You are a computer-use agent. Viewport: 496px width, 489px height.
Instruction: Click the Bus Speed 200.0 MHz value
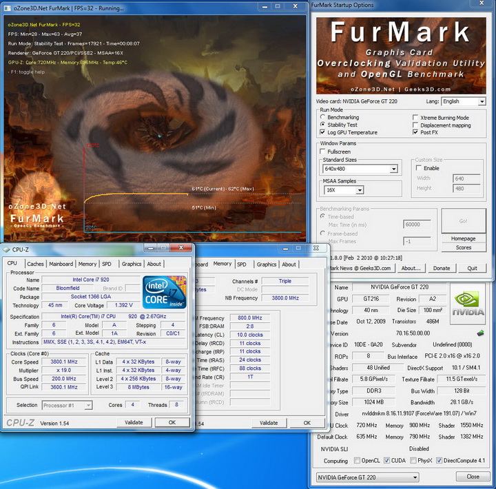pos(64,379)
